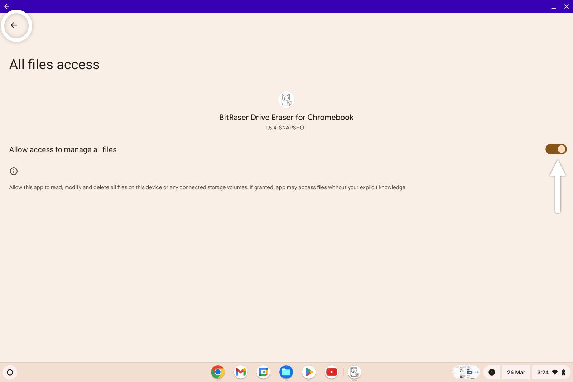Open the ChromeOS launcher circle button

pos(10,372)
